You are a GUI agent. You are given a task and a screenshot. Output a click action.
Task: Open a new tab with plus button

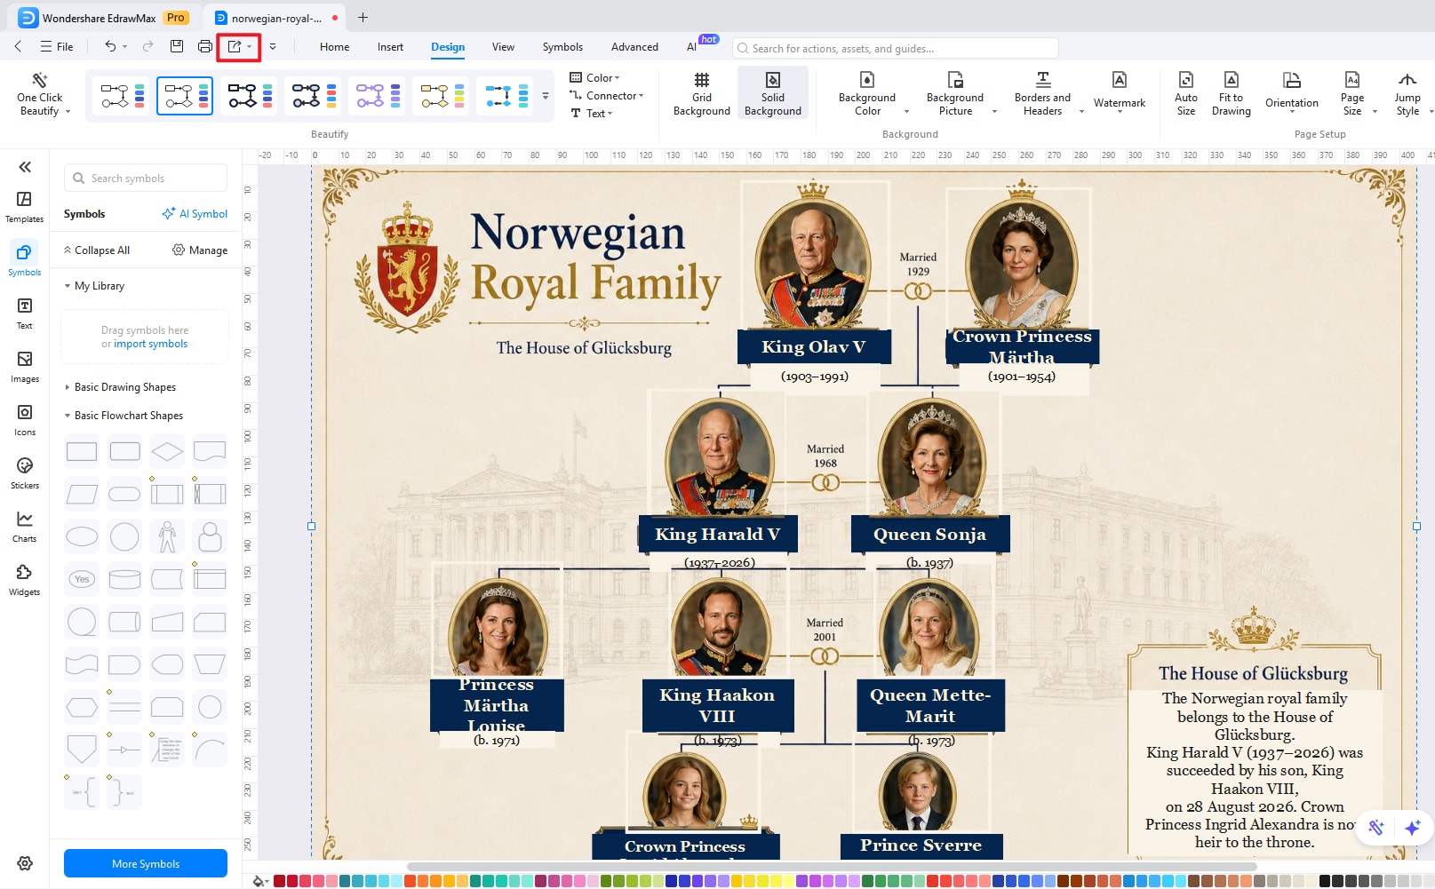(x=363, y=18)
